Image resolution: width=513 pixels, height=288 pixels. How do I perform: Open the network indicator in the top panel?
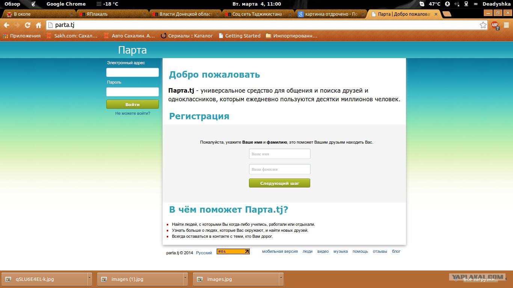[x=466, y=4]
